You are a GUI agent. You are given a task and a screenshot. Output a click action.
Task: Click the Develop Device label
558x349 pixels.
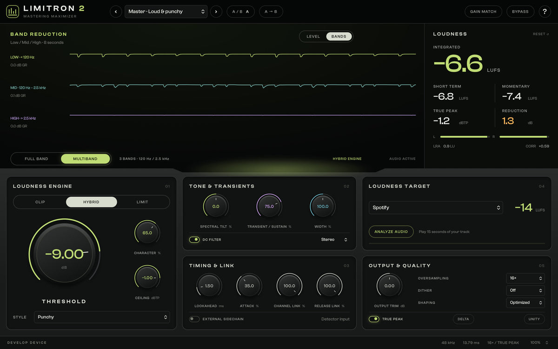[27, 342]
